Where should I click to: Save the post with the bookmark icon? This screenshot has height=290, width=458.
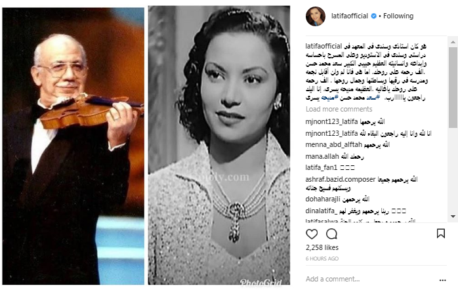[441, 234]
